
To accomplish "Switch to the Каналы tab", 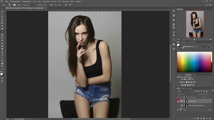I will tap(183, 88).
